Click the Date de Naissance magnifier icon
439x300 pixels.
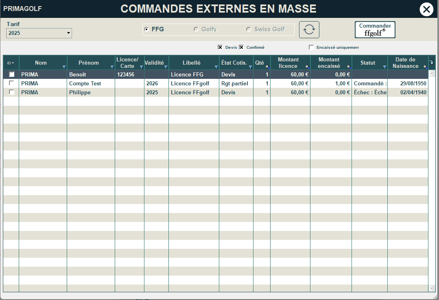click(x=425, y=67)
